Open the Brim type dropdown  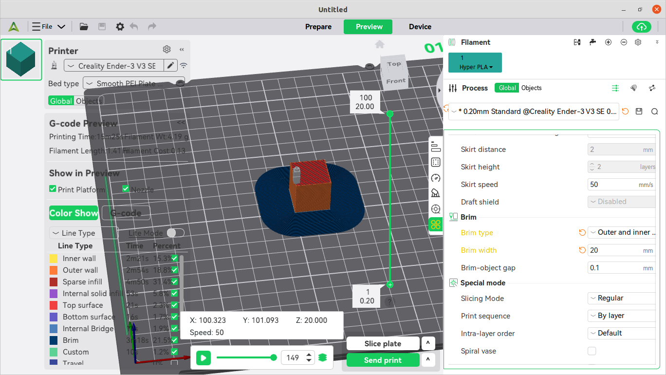pos(621,233)
